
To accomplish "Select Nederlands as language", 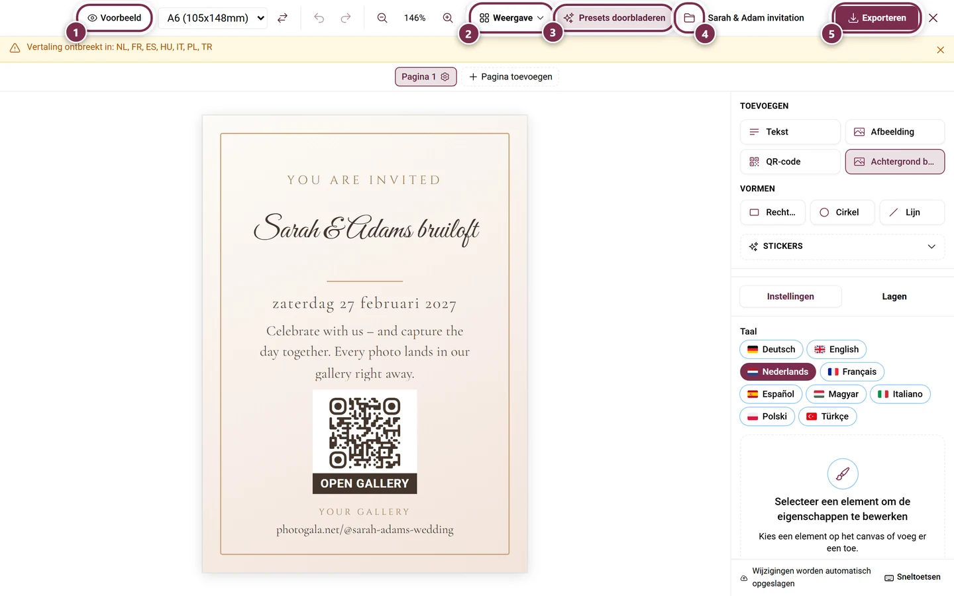I will coord(778,372).
